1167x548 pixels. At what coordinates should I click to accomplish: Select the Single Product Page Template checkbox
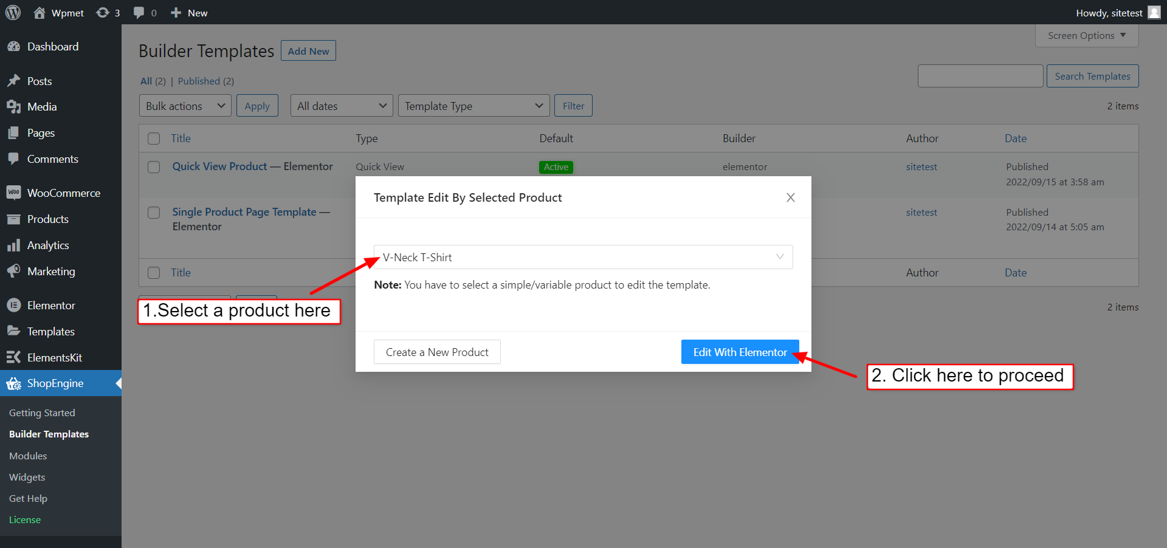(x=154, y=213)
